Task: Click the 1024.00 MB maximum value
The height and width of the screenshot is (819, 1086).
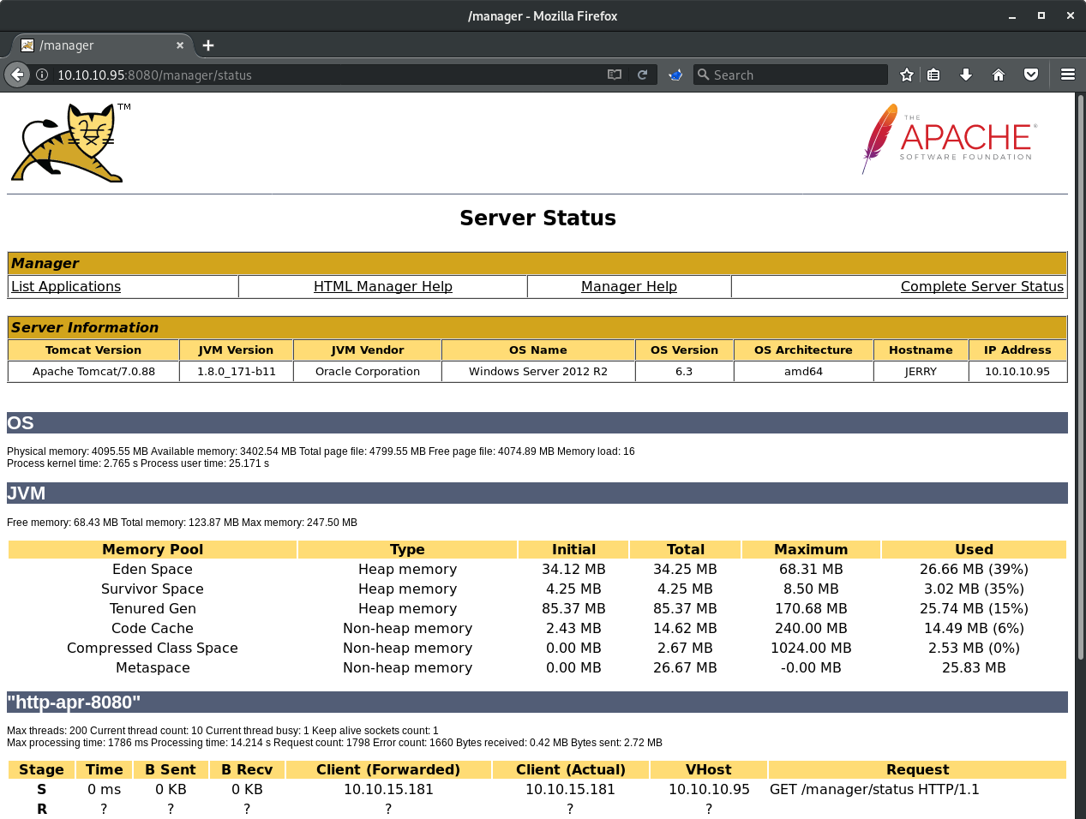Action: (x=811, y=648)
